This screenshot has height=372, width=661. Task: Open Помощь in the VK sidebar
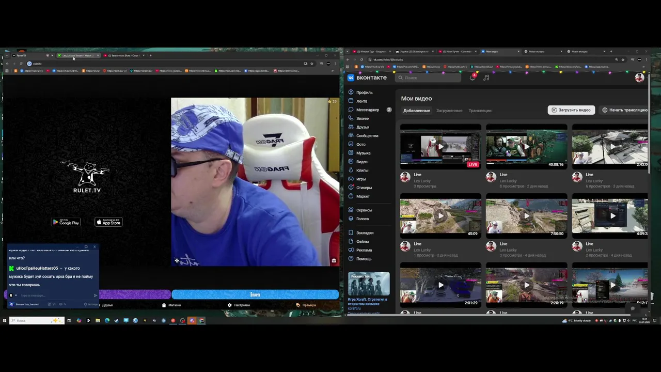359,259
